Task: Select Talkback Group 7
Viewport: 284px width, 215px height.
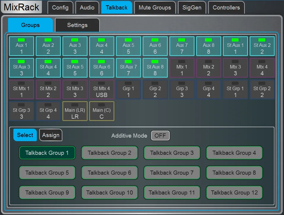Action: (x=172, y=173)
